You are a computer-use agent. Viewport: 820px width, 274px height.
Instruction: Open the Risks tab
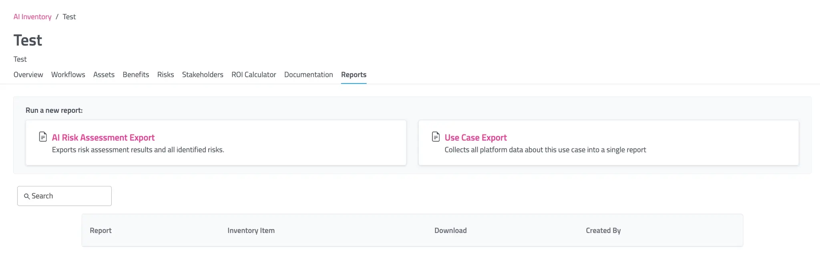165,75
